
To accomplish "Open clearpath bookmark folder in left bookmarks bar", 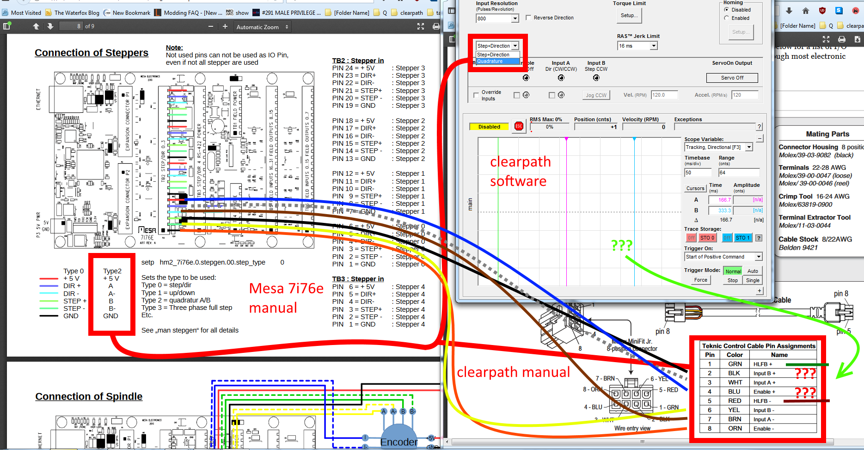I will click(407, 12).
